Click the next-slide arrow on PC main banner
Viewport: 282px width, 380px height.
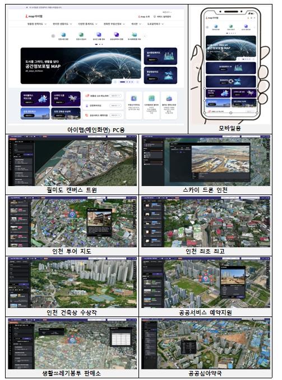(138, 82)
